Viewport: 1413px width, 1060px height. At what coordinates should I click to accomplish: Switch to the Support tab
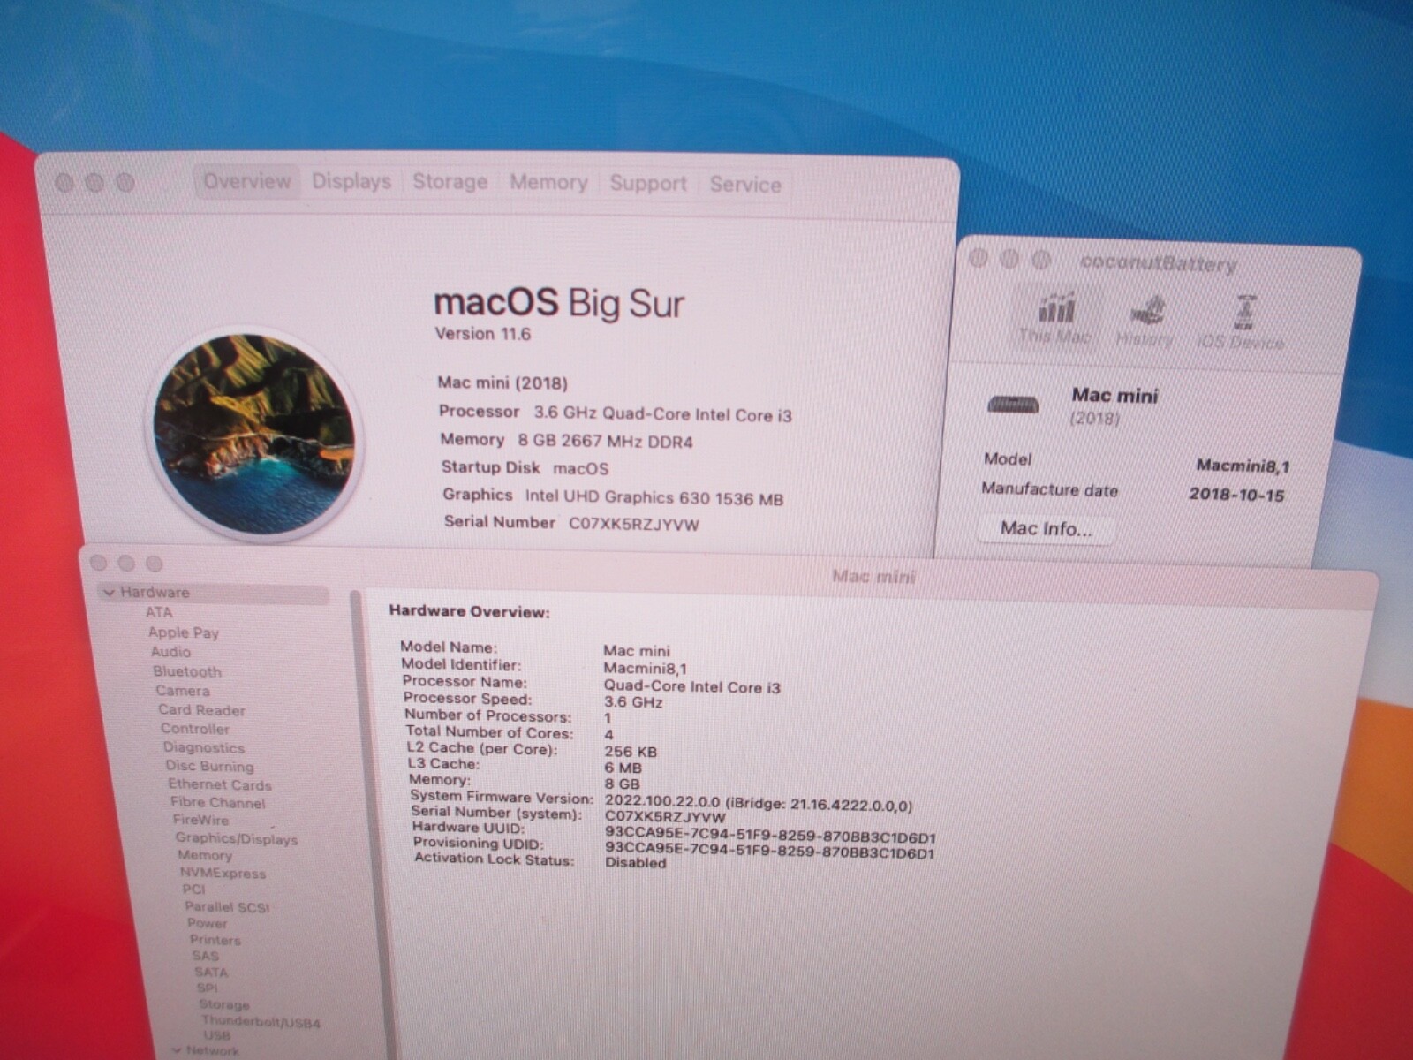click(647, 183)
